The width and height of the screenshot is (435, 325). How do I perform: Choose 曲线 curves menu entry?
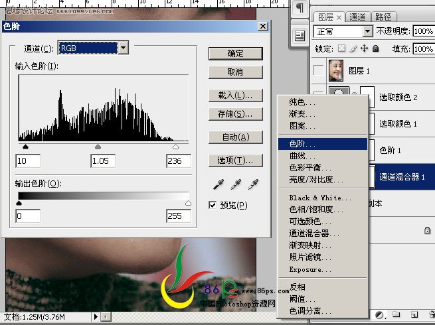323,156
